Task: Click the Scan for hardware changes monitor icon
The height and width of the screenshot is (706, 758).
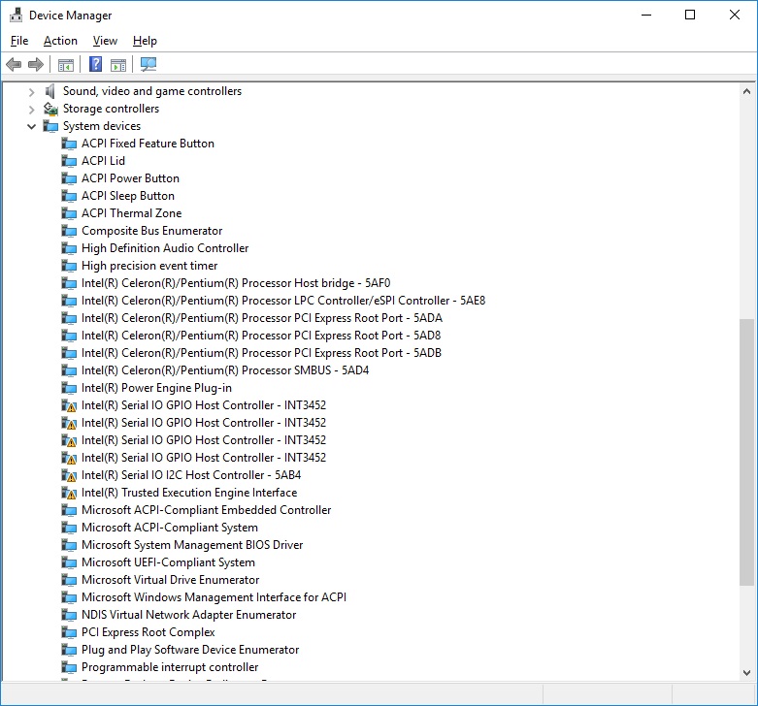Action: 148,64
